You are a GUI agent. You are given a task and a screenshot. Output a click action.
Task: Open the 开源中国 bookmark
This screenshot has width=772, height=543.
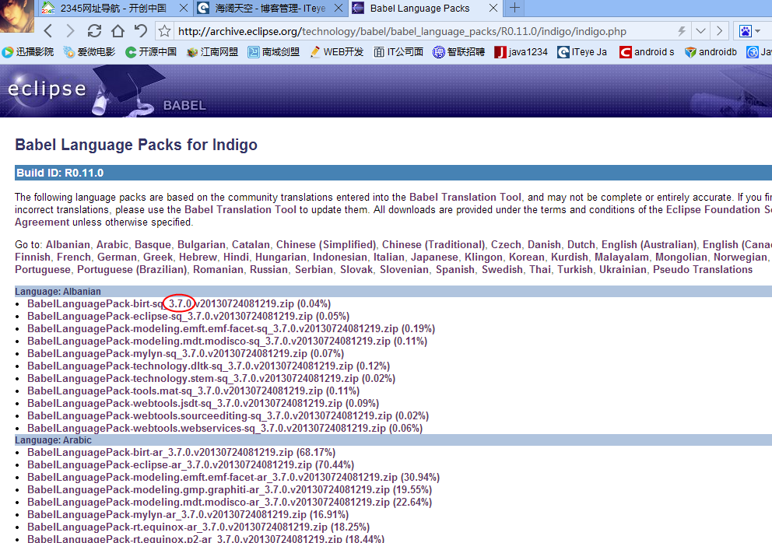tap(151, 51)
